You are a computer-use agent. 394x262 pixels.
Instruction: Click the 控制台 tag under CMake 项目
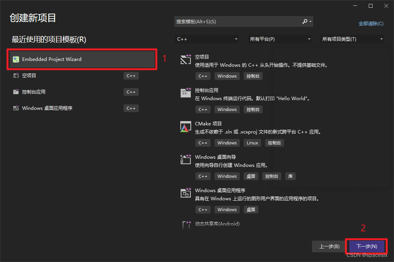pos(274,143)
